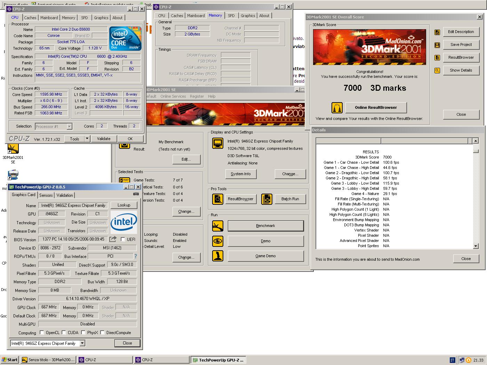The image size is (487, 365).
Task: Click the Benchmark run icon
Action: point(218,226)
